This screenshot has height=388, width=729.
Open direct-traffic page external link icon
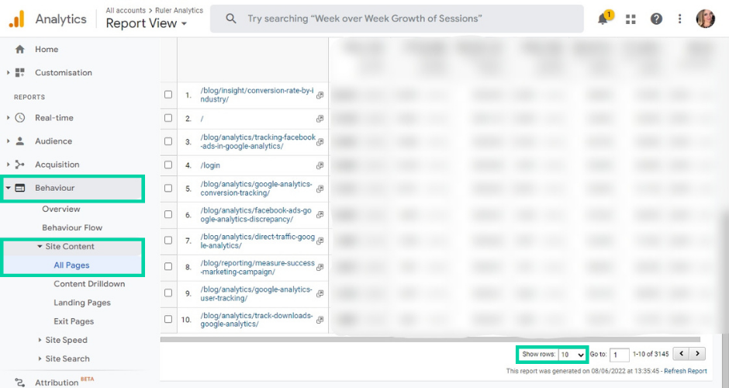(x=320, y=241)
